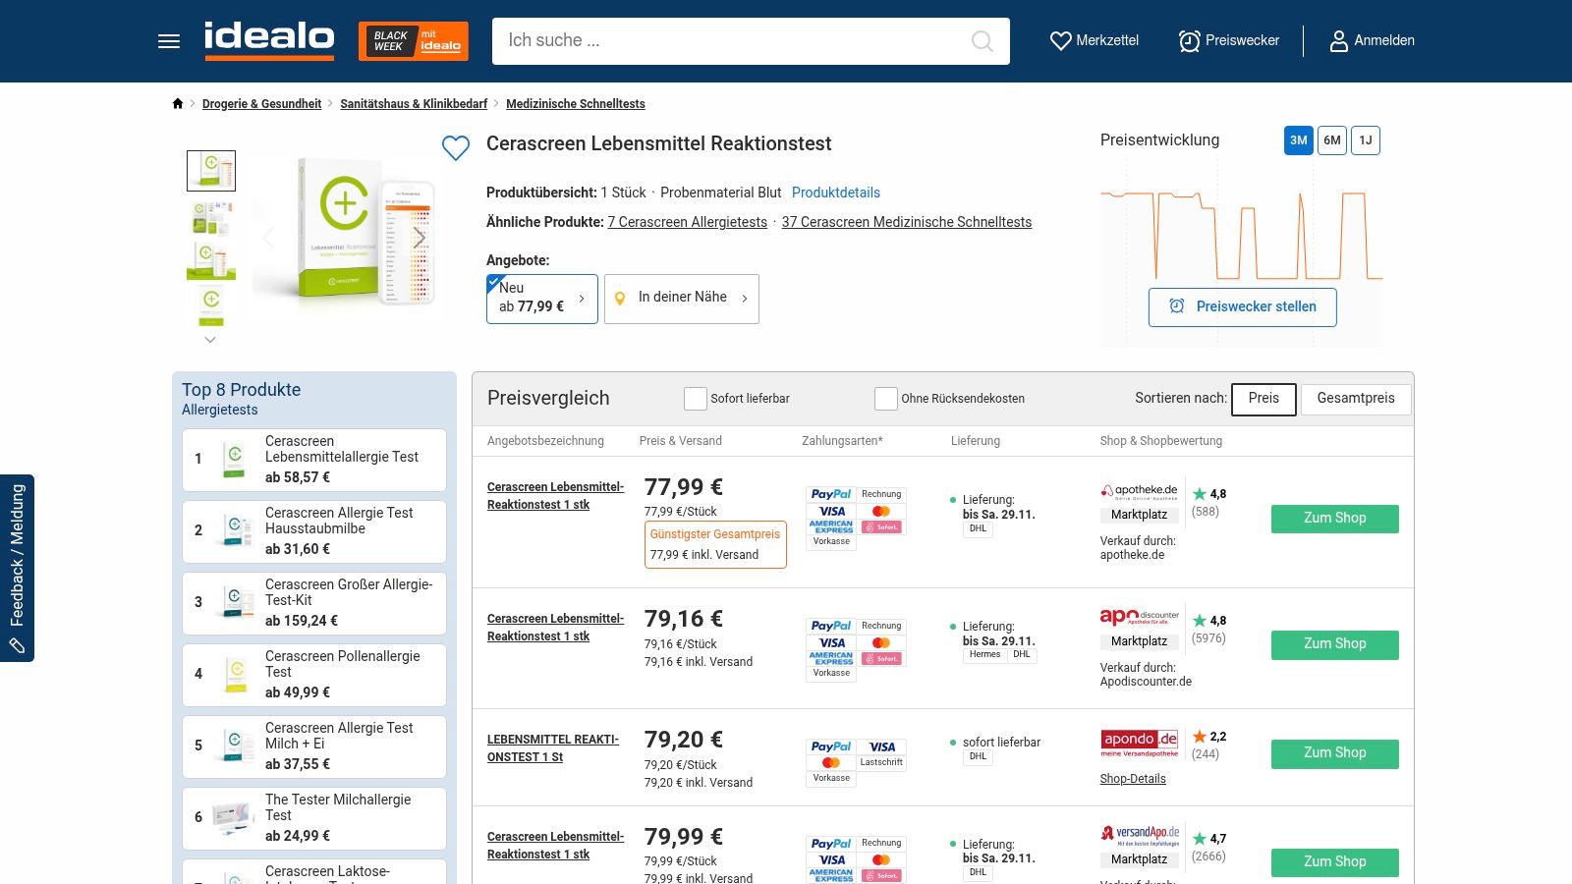Select the Neu ab 77,99 € offer filter
This screenshot has width=1572, height=884.
tap(541, 299)
